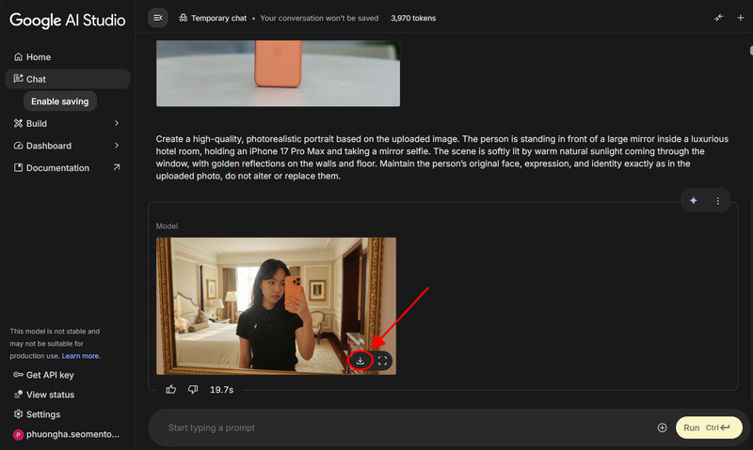Toggle the compare mode icon in header
The width and height of the screenshot is (753, 450).
pyautogui.click(x=718, y=17)
